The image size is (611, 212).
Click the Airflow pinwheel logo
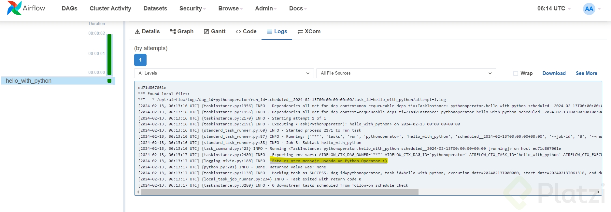point(14,8)
